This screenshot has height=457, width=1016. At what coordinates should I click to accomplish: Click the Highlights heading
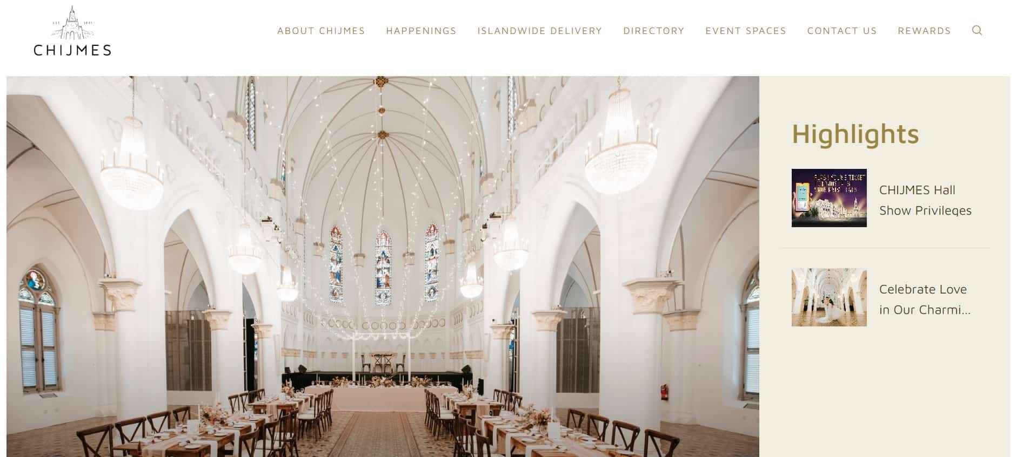[x=855, y=134]
